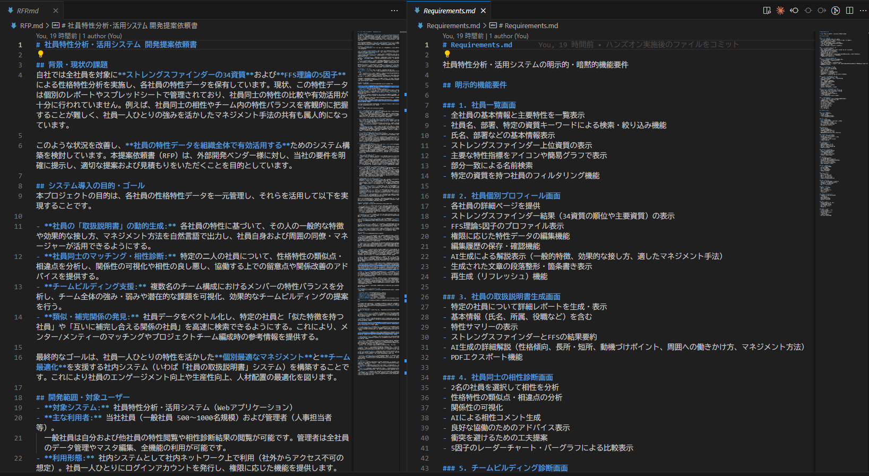Screen dimensions: 869x476
Task: Click heading '### 3. 社員の取扱説明書生成画面'
Action: coord(502,297)
